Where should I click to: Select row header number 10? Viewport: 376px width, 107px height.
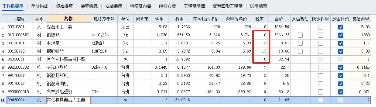click(x=3, y=100)
